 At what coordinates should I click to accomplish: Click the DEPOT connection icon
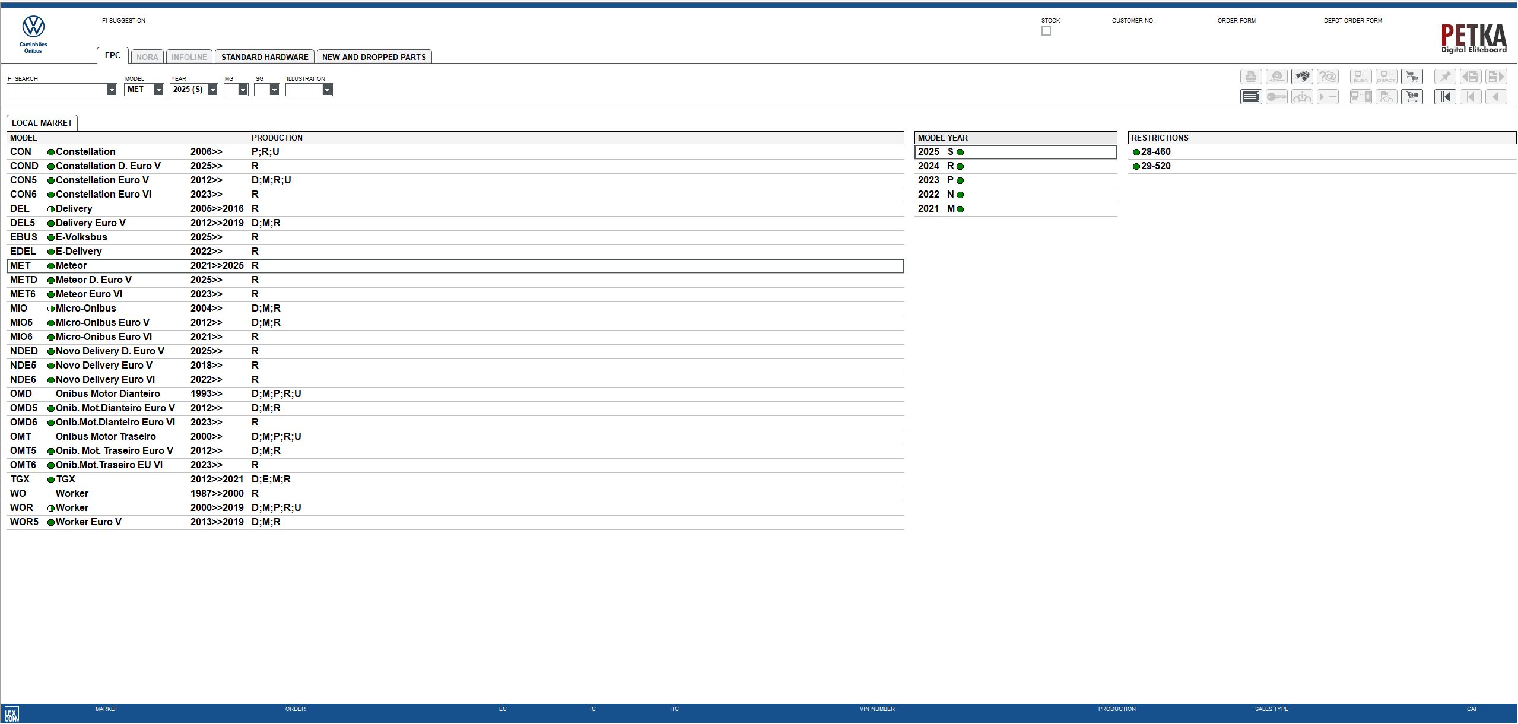tap(1386, 77)
